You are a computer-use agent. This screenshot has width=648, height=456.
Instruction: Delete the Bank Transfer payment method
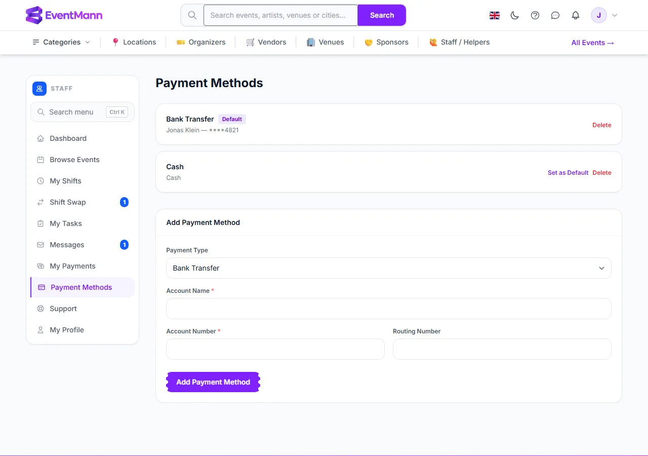click(602, 125)
